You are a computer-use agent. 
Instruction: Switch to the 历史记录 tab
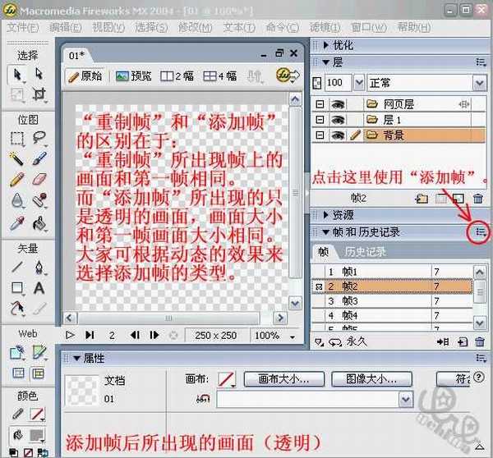coord(365,252)
